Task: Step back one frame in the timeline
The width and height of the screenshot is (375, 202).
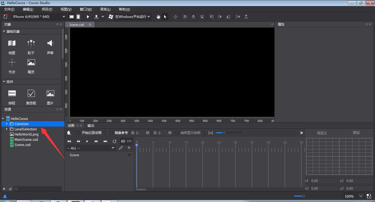Action: [78, 141]
